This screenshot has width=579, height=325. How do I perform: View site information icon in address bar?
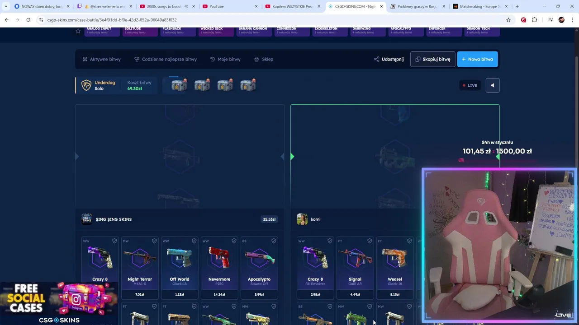(41, 20)
